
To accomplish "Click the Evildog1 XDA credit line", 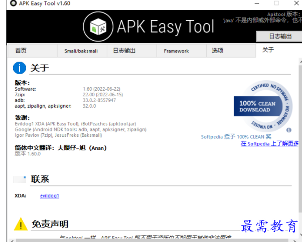I will [x=75, y=124].
